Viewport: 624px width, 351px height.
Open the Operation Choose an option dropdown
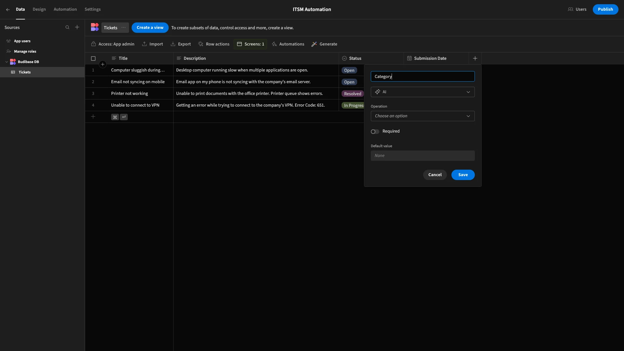coord(422,116)
